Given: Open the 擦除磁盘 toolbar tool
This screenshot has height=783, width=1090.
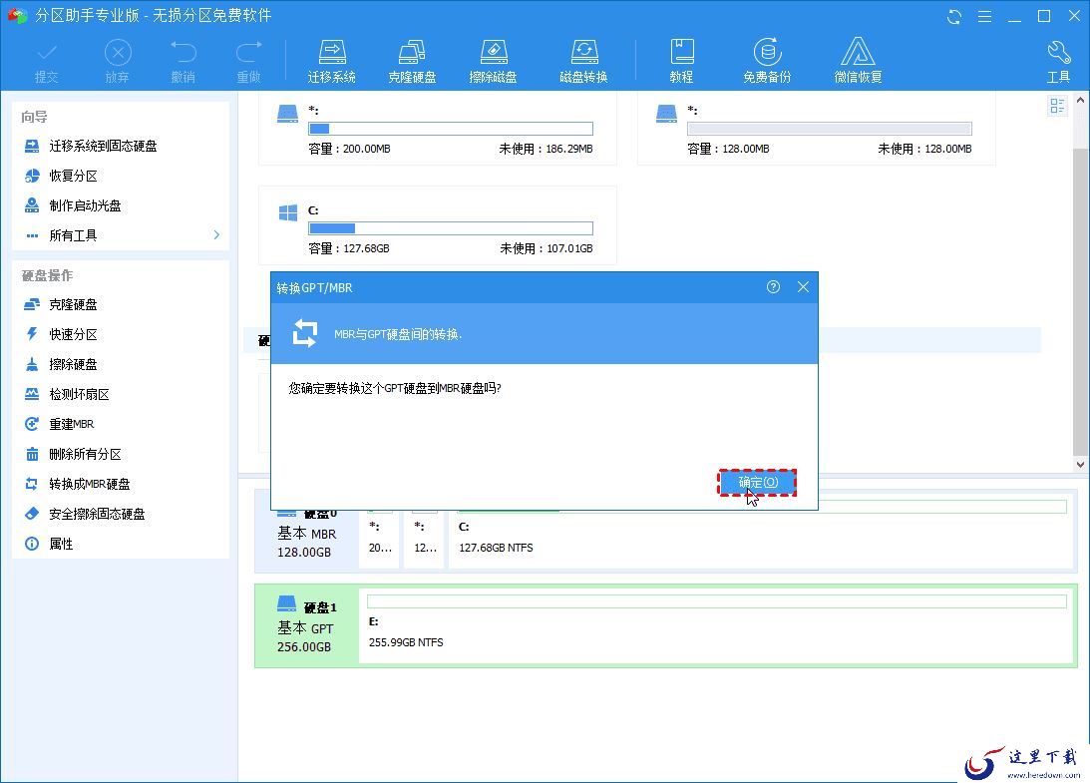Looking at the screenshot, I should [493, 61].
